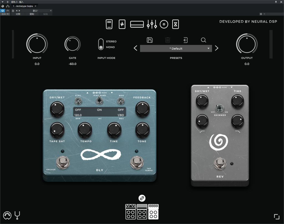Image resolution: width=284 pixels, height=224 pixels.
Task: Click the greyed paste button in host bar
Action: (x=45, y=14)
